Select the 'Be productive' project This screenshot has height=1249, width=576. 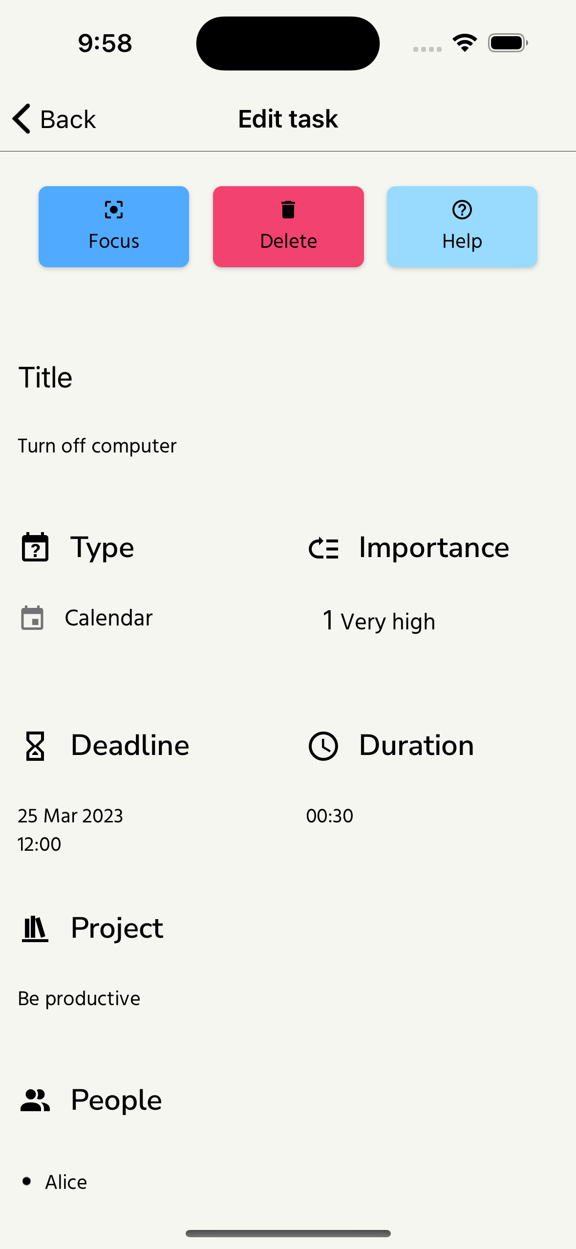coord(79,998)
